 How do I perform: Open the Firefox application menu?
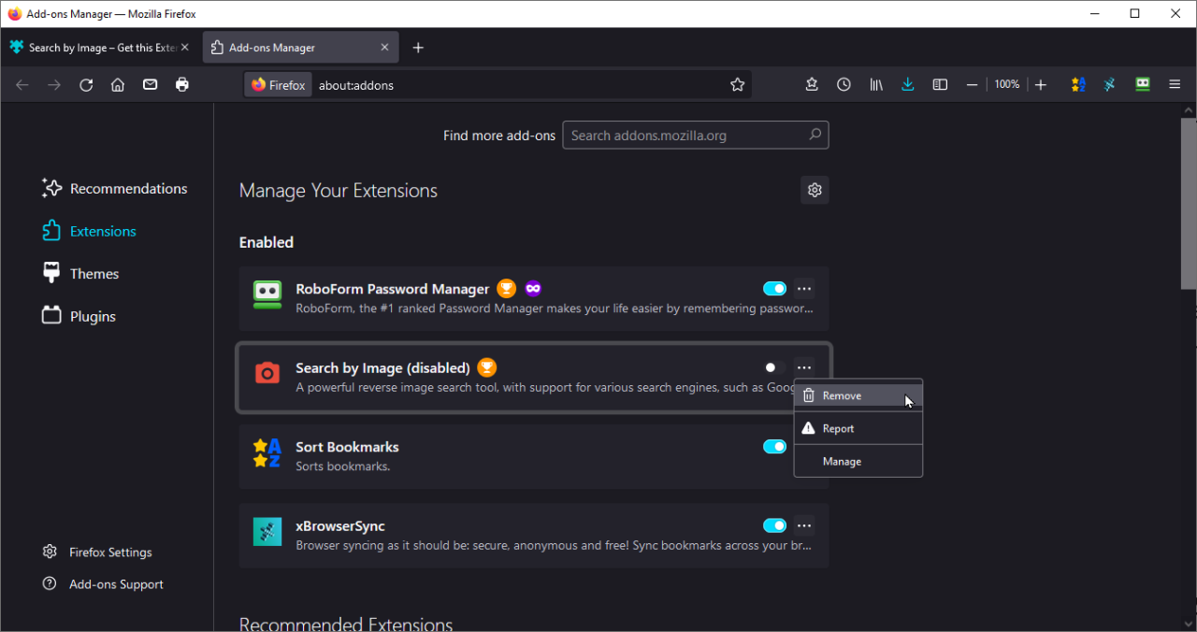1175,84
